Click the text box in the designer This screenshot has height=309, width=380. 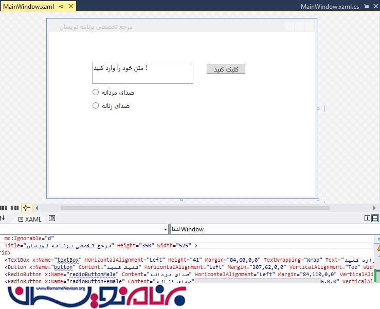coord(142,74)
